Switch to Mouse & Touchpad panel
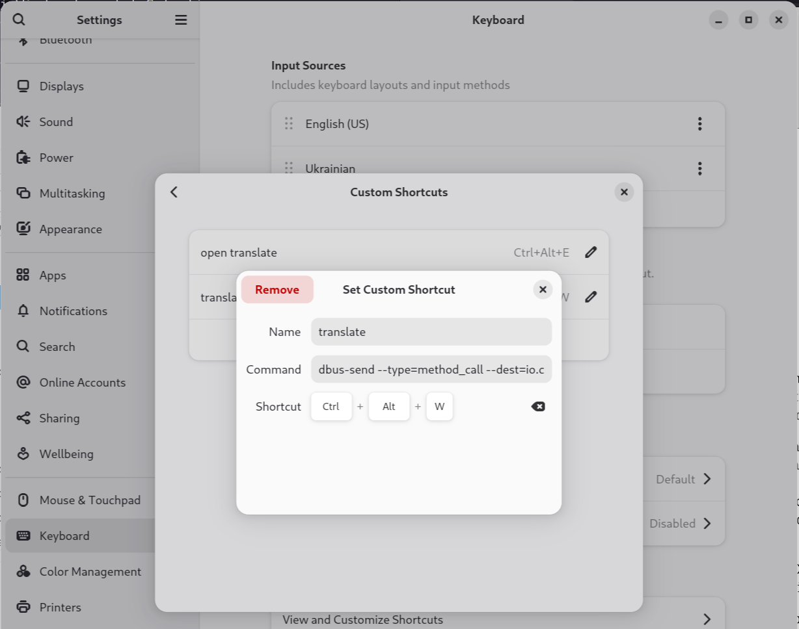The height and width of the screenshot is (629, 799). click(x=90, y=500)
